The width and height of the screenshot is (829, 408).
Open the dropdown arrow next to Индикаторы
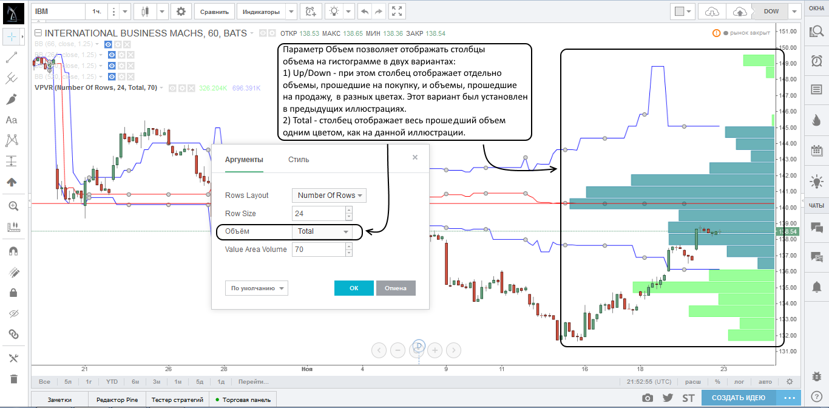[x=291, y=11]
